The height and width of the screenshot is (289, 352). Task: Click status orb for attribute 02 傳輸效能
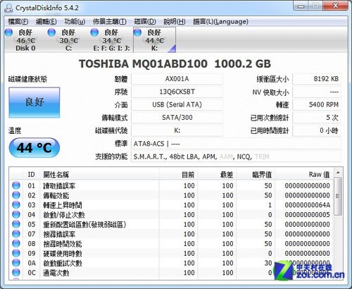coord(16,195)
